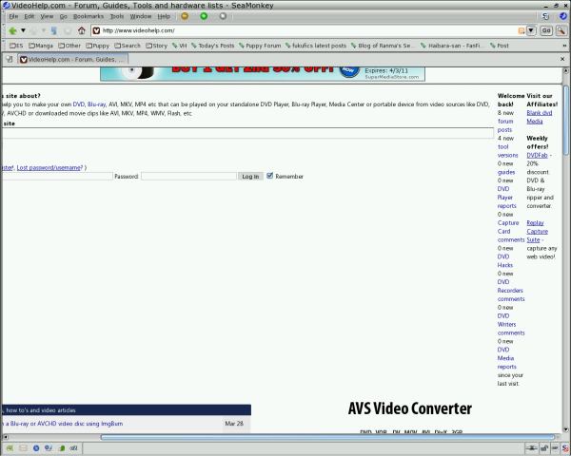The image size is (571, 456).
Task: Expand the Manga bookmarks folder
Action: [x=41, y=46]
